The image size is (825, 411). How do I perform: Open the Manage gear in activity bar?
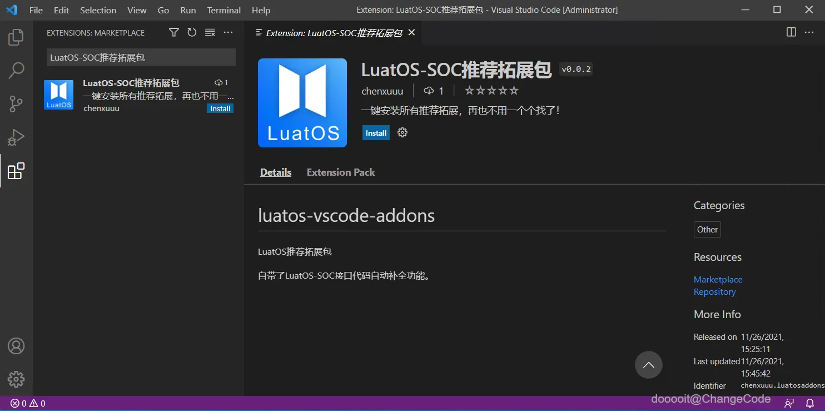pyautogui.click(x=16, y=379)
